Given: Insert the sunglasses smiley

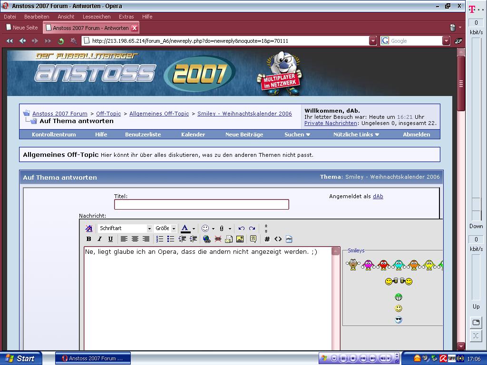Looking at the screenshot, I should tap(399, 320).
